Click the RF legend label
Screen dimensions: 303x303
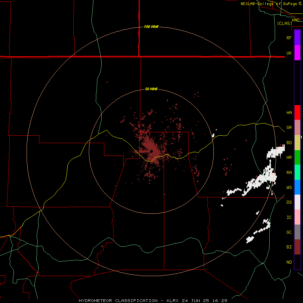(x=289, y=38)
